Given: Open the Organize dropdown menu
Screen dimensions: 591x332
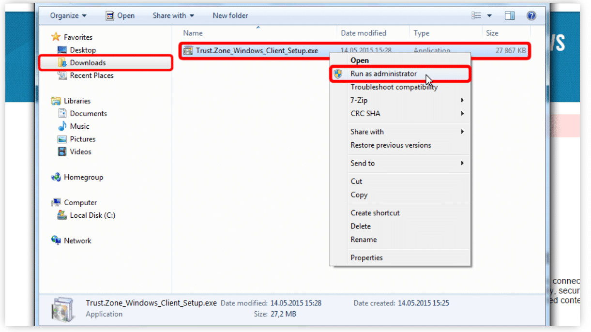Looking at the screenshot, I should 68,15.
